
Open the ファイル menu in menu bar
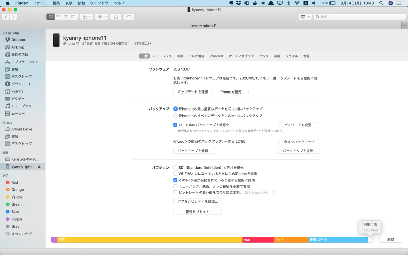(40, 3)
